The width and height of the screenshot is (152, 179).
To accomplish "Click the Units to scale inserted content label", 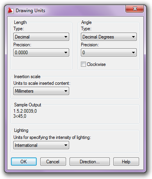I will pyautogui.click(x=42, y=83).
